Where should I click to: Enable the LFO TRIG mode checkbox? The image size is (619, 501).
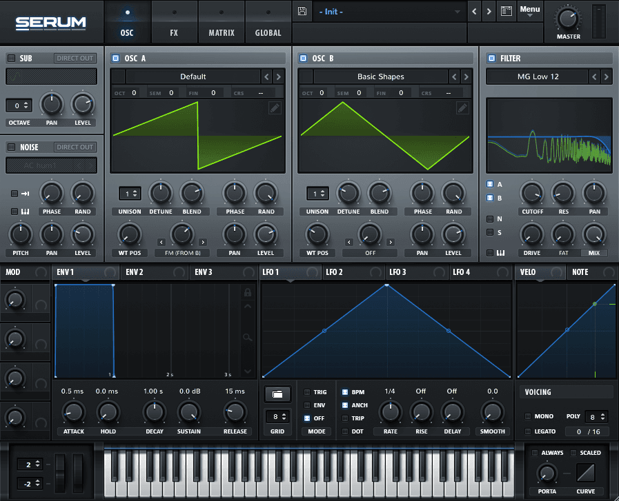click(306, 392)
